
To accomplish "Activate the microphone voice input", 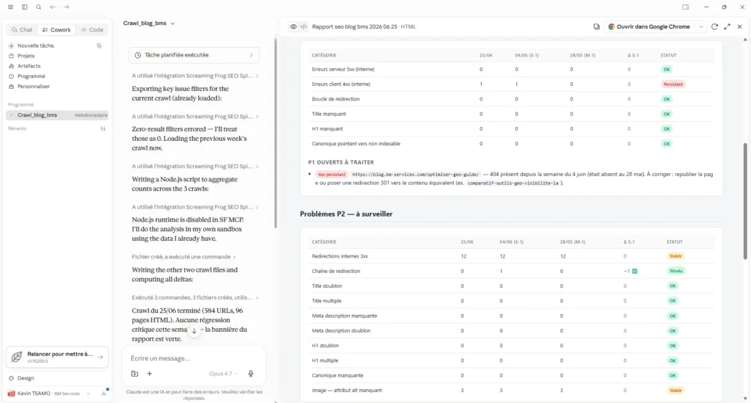I will point(251,374).
